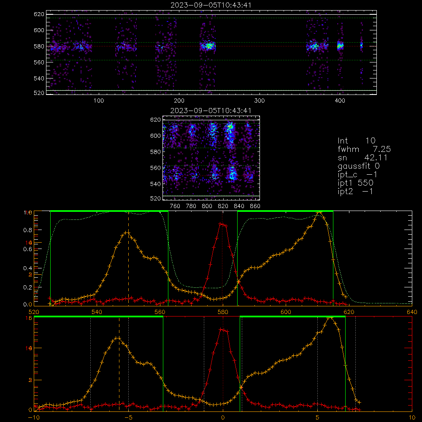The width and height of the screenshot is (422, 422).
Task: Click x-axis label -10 on the bottom plot
Action: coord(34,417)
